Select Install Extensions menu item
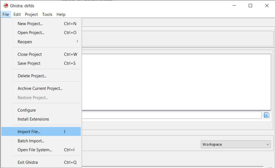Viewport: 275px width, 168px height. pyautogui.click(x=41, y=119)
